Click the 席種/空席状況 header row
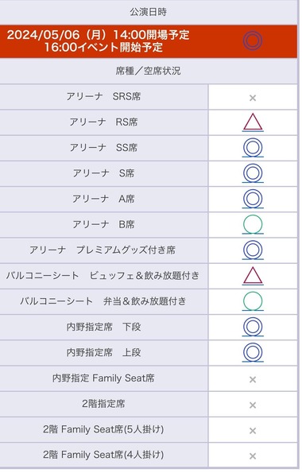The image size is (302, 473). tap(149, 71)
